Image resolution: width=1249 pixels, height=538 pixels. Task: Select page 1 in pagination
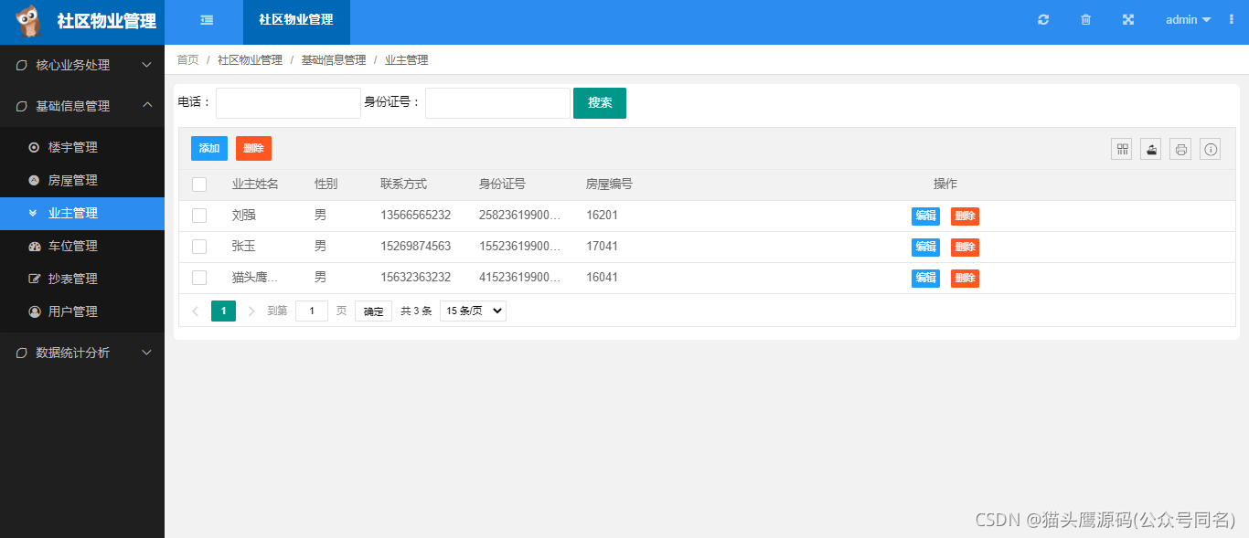point(223,311)
